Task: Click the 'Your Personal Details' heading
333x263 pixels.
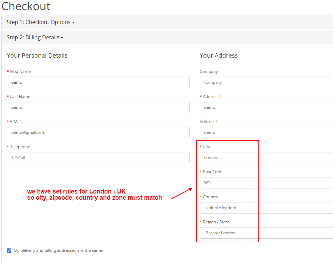Action: [37, 55]
